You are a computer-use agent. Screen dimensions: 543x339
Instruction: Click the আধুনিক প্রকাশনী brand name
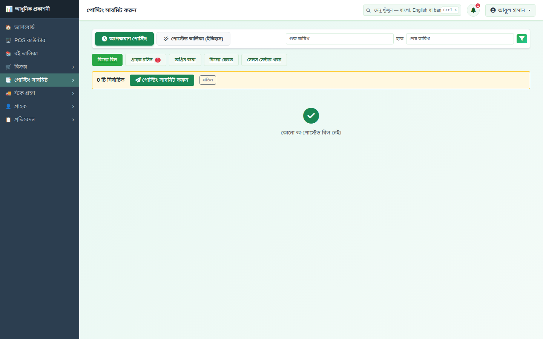tap(32, 9)
